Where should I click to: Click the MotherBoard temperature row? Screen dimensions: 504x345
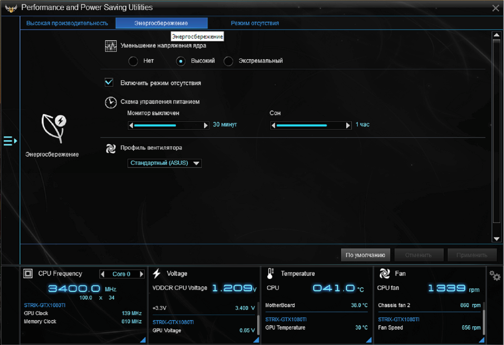[x=316, y=305]
